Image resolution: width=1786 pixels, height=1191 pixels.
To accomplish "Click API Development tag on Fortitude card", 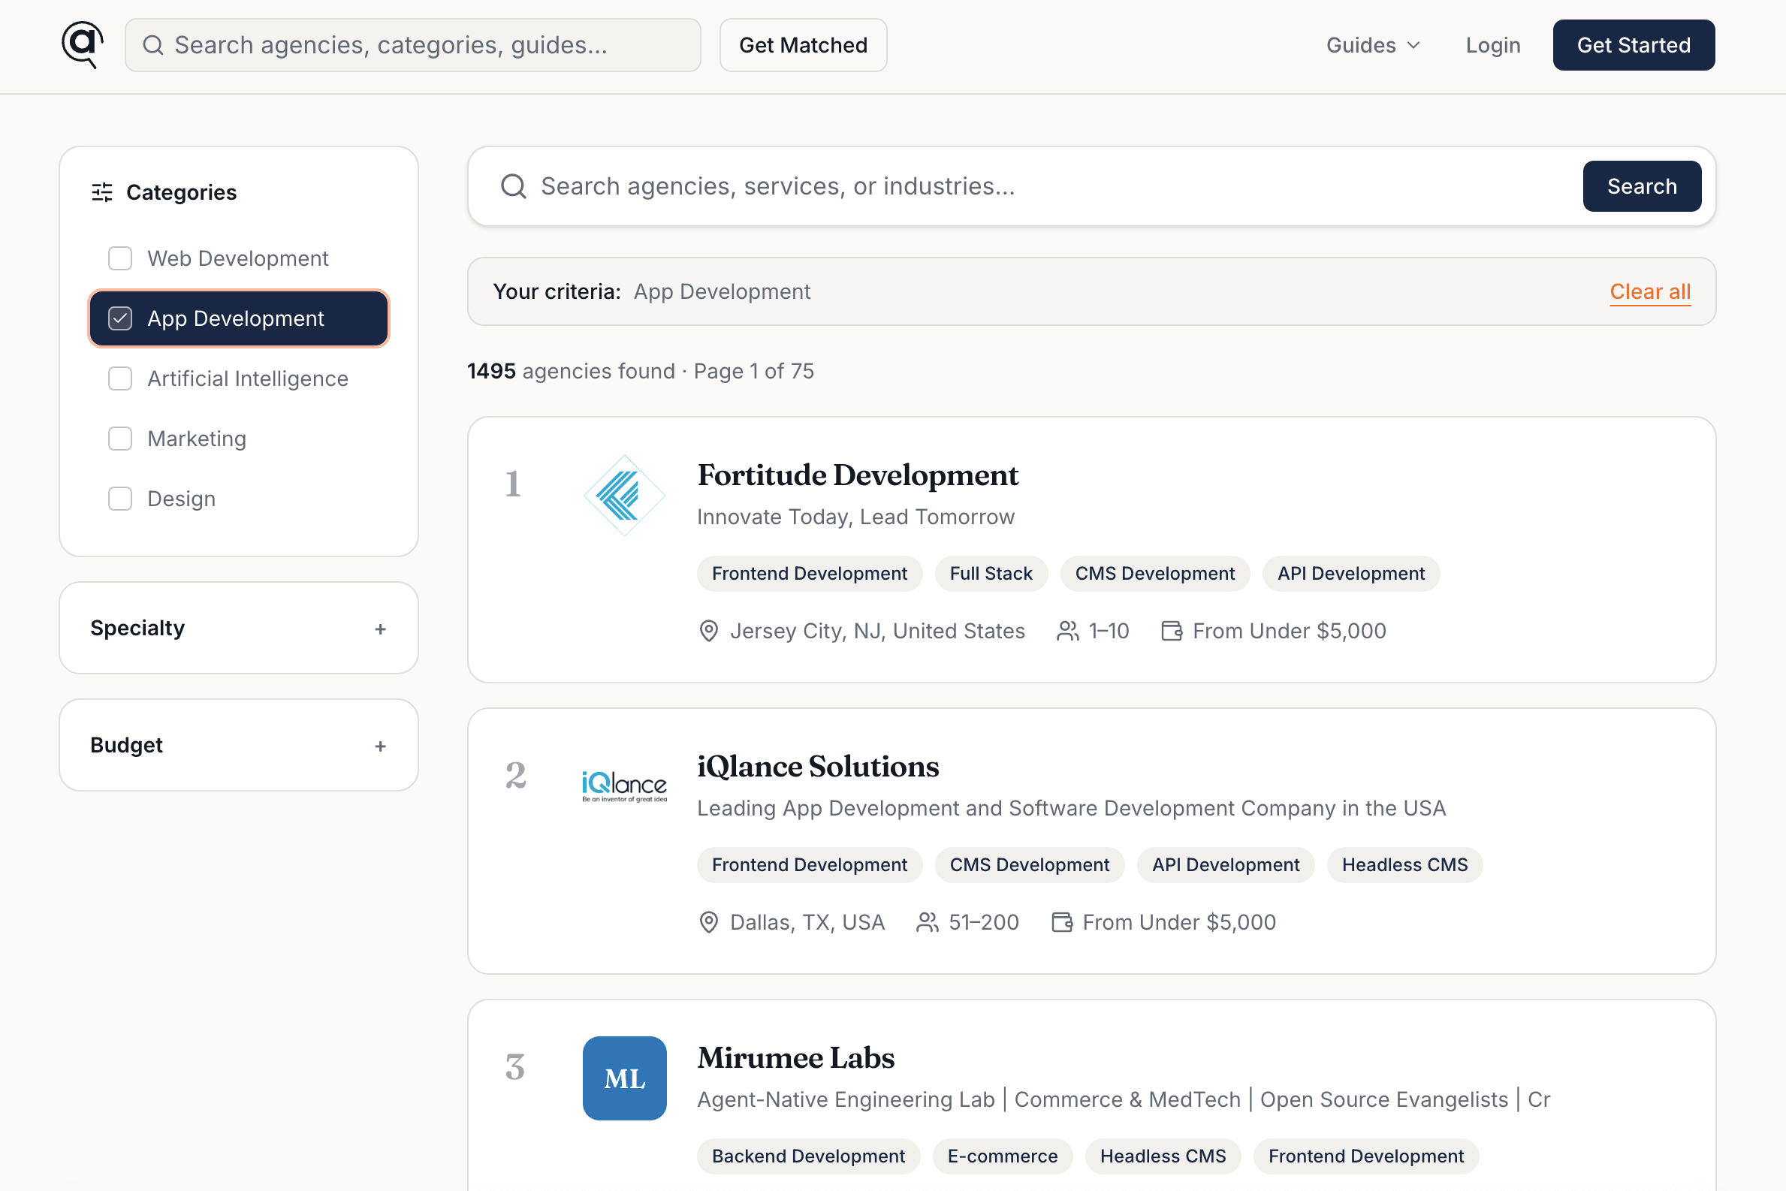I will (1350, 574).
